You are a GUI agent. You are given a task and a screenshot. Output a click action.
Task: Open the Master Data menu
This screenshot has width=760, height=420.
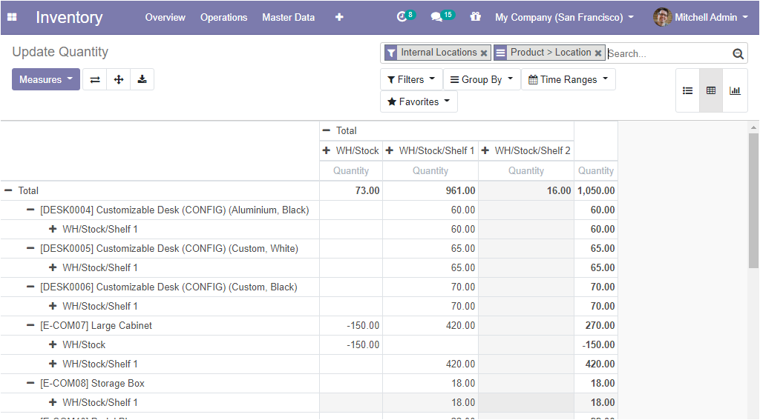point(289,18)
